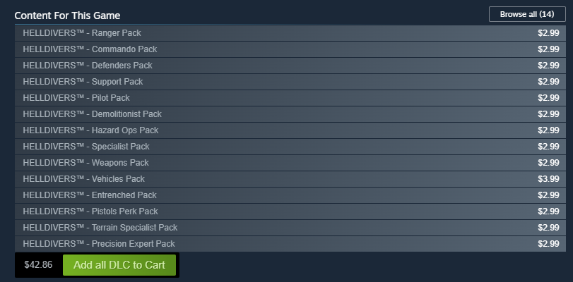
Task: Open the Specialist Pack DLC page
Action: click(x=290, y=147)
